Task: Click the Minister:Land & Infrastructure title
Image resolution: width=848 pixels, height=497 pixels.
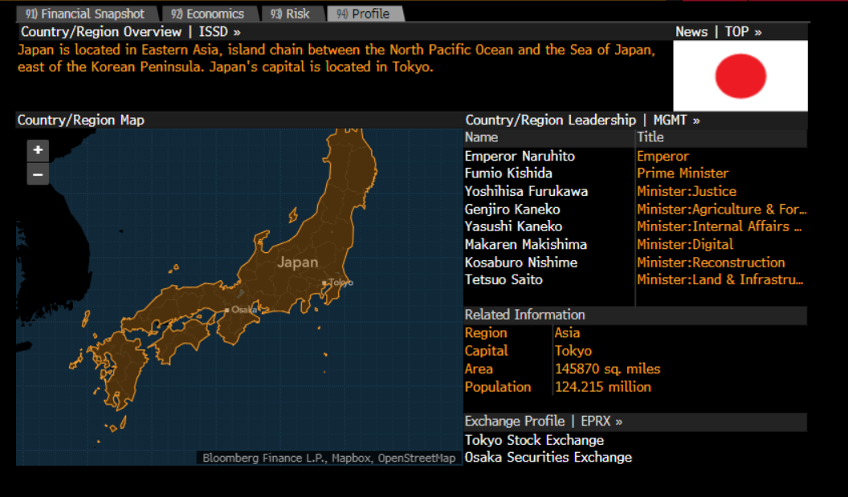Action: (720, 279)
